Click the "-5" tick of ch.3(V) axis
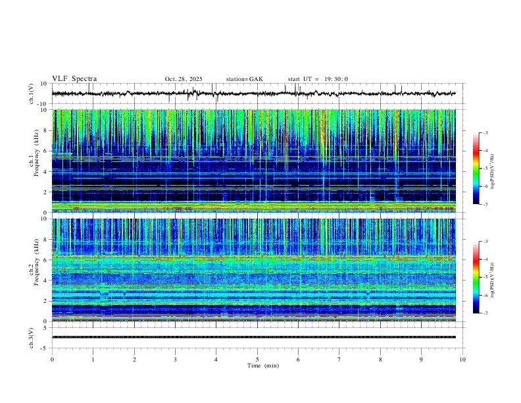Image resolution: width=521 pixels, height=403 pixels. pos(45,348)
